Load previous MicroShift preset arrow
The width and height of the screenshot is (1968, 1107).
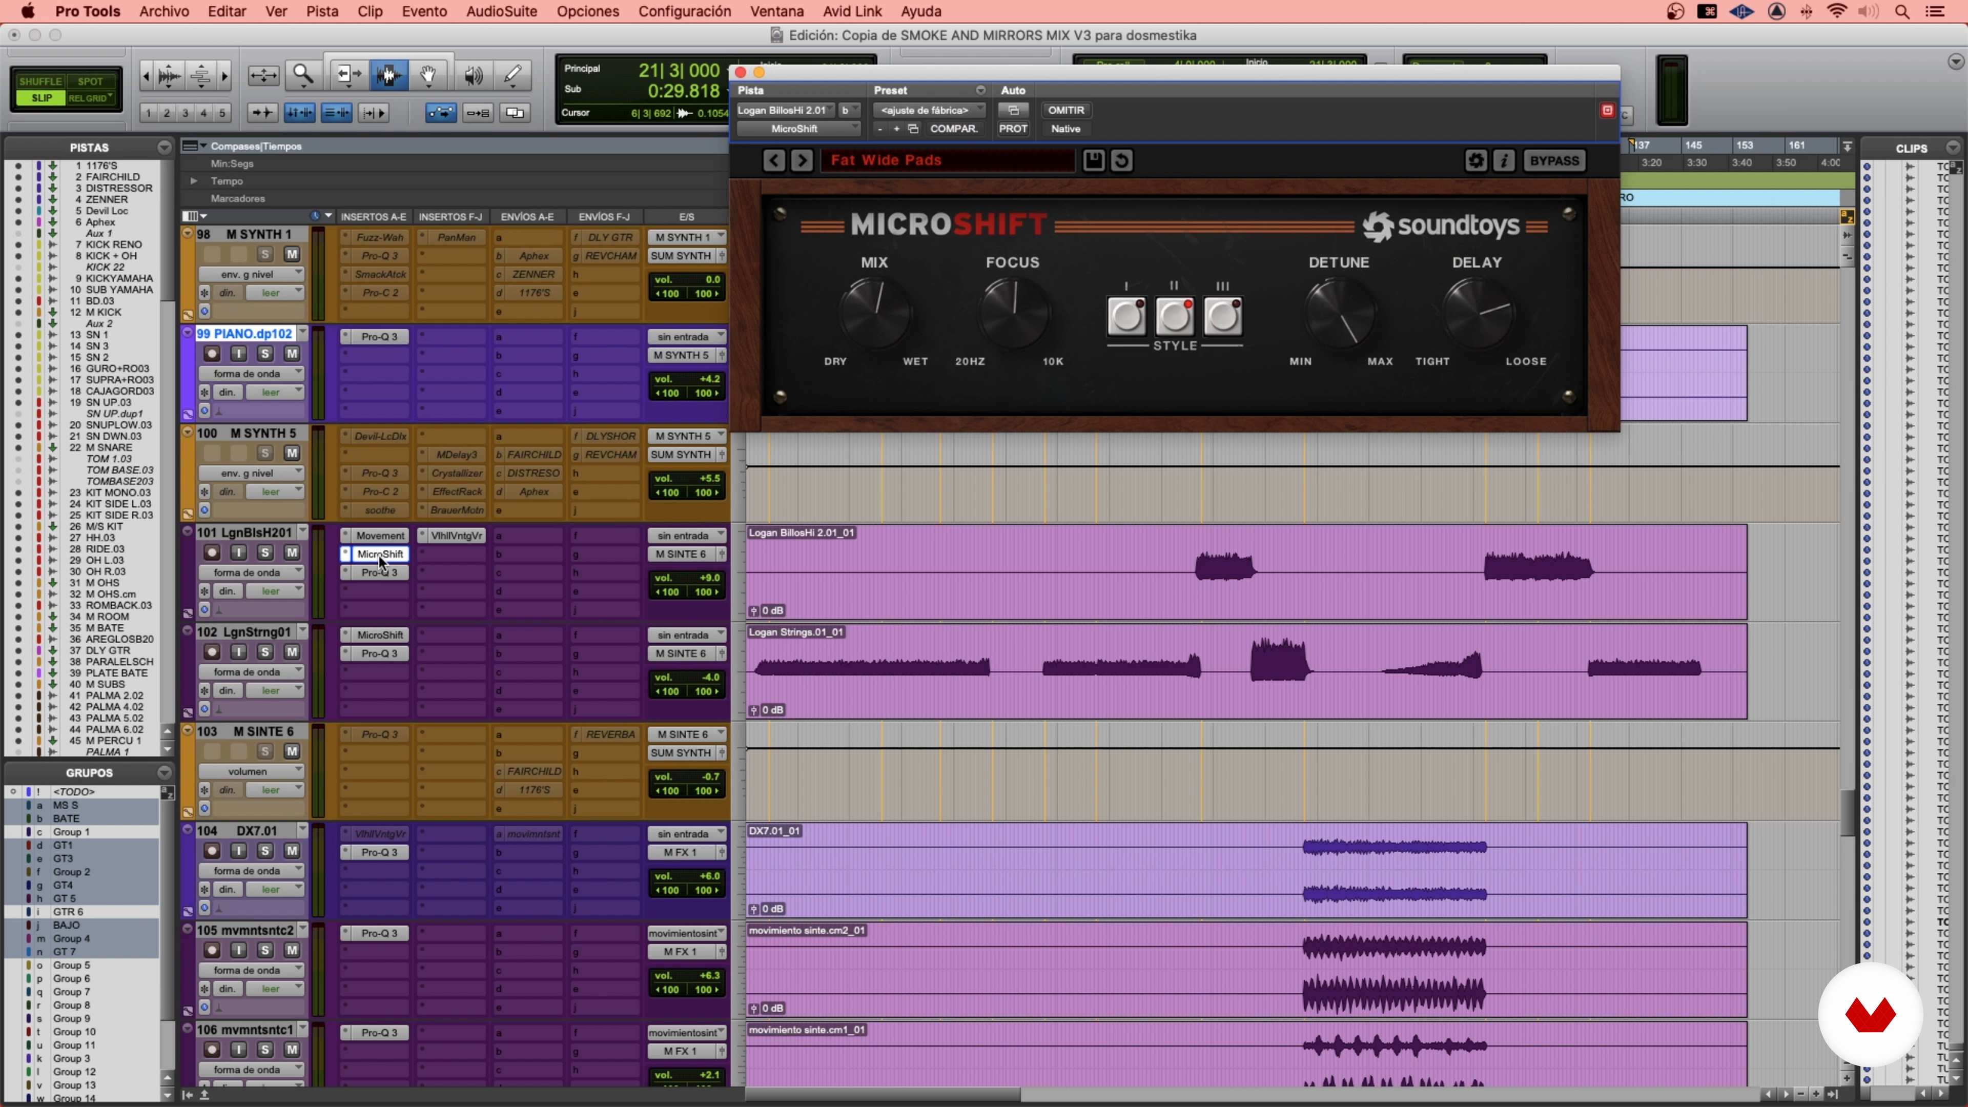click(x=773, y=160)
